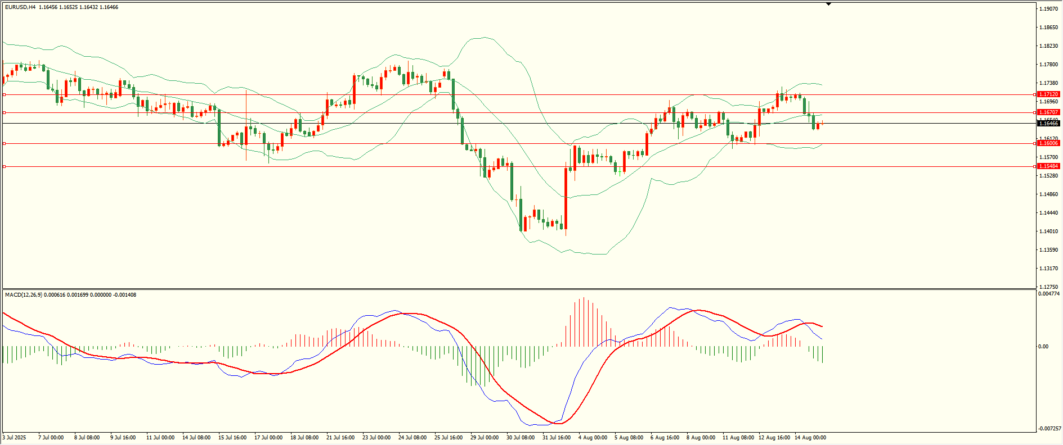Click the 6 Aug 16:00 time label
This screenshot has width=1063, height=445.
[x=665, y=438]
